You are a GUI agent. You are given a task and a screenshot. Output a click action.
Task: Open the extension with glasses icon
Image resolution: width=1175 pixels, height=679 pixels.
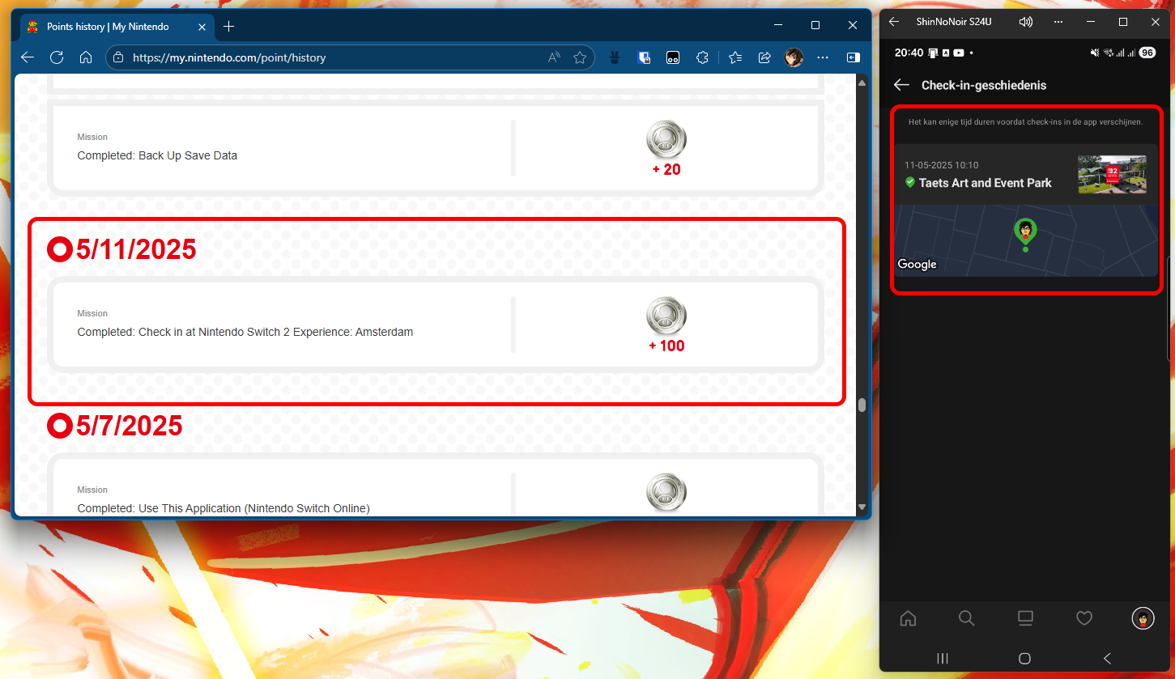[x=672, y=57]
